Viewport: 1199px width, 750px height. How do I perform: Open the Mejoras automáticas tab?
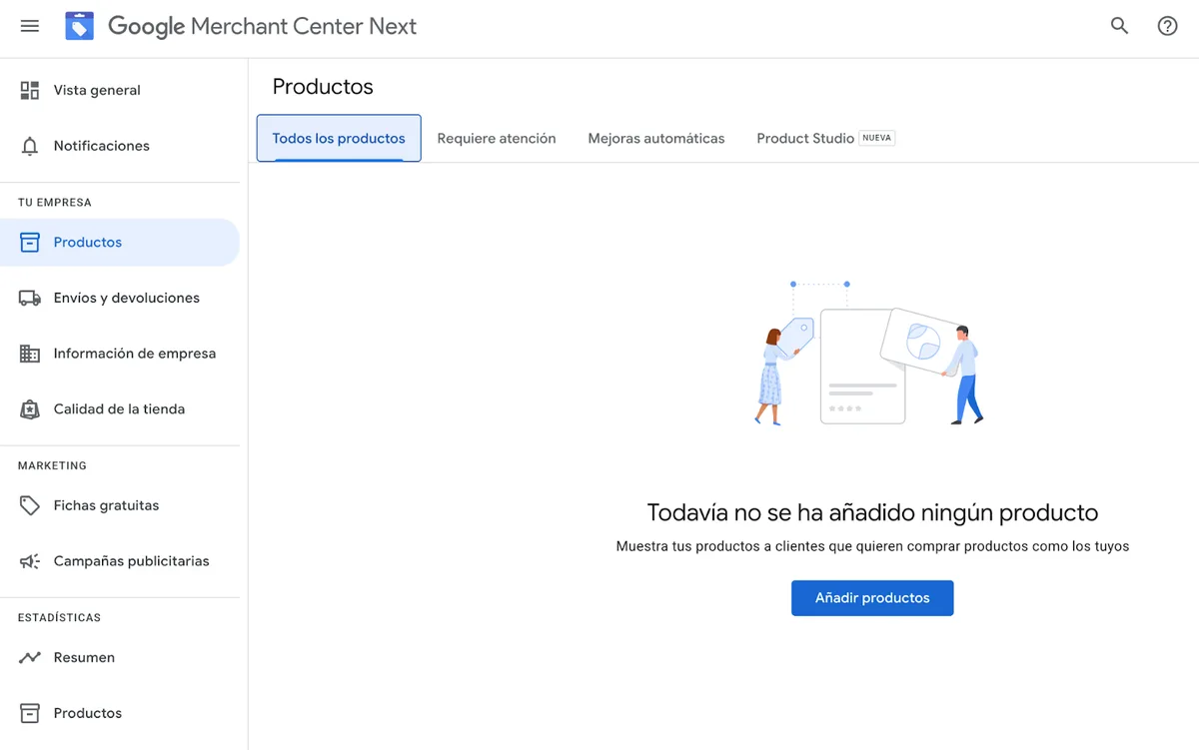(656, 138)
